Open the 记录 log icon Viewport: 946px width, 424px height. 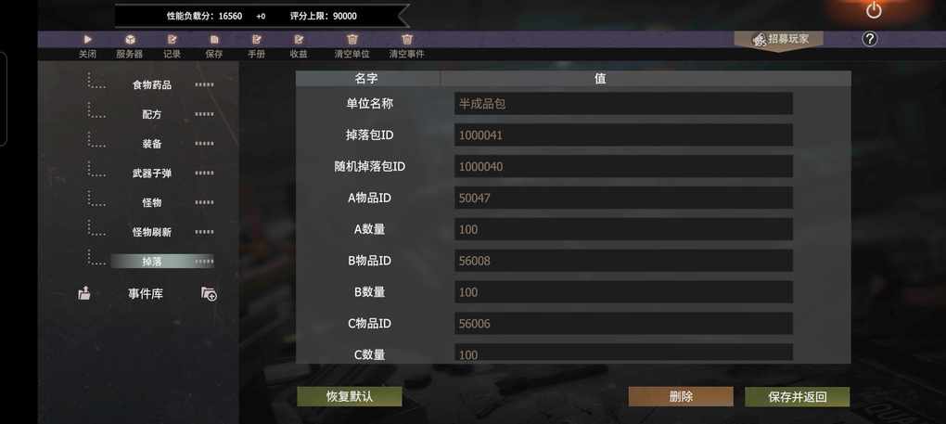coord(172,39)
